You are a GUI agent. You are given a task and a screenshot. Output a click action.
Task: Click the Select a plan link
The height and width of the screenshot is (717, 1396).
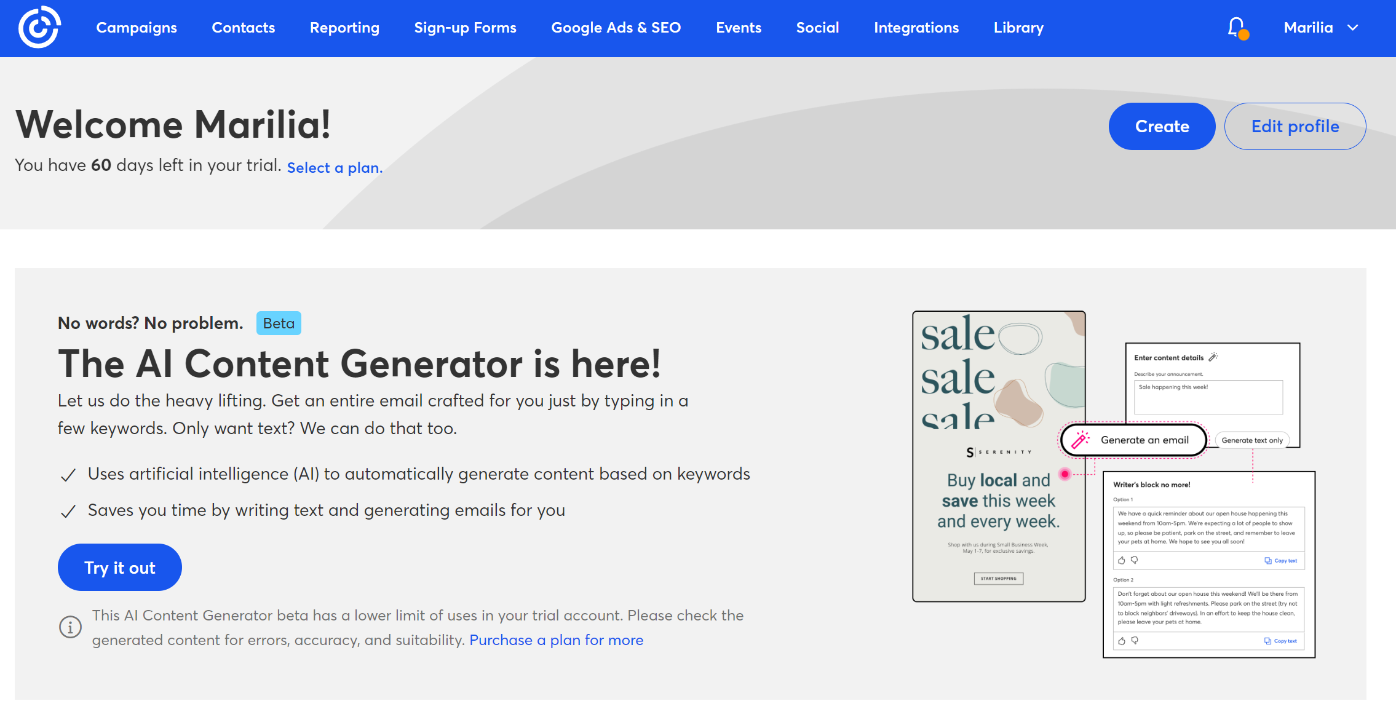point(335,167)
